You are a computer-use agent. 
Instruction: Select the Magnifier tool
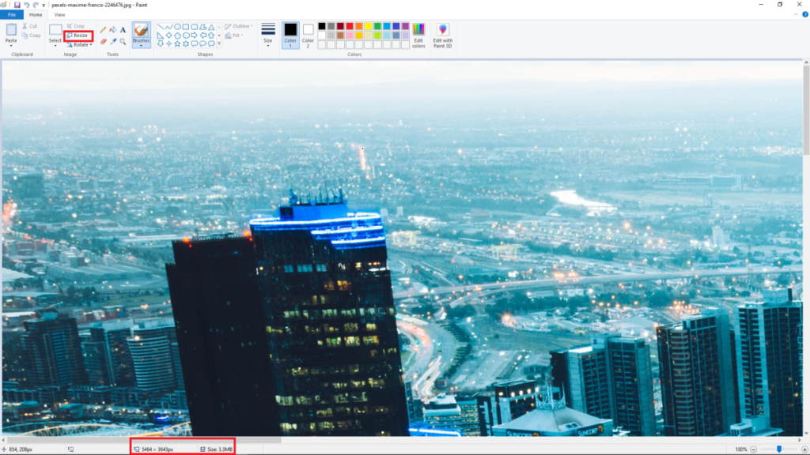pos(123,41)
